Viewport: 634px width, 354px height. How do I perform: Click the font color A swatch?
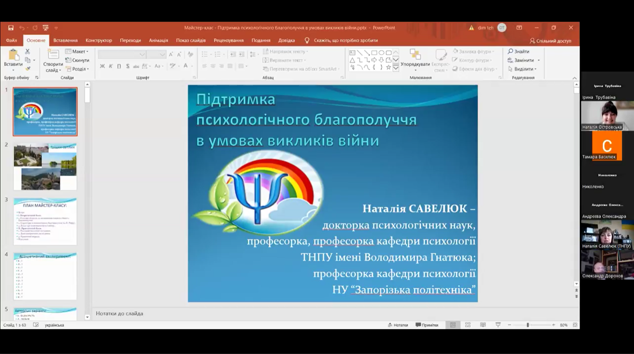(185, 66)
